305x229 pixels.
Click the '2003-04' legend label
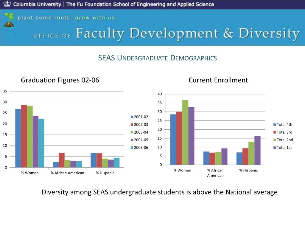pos(141,132)
